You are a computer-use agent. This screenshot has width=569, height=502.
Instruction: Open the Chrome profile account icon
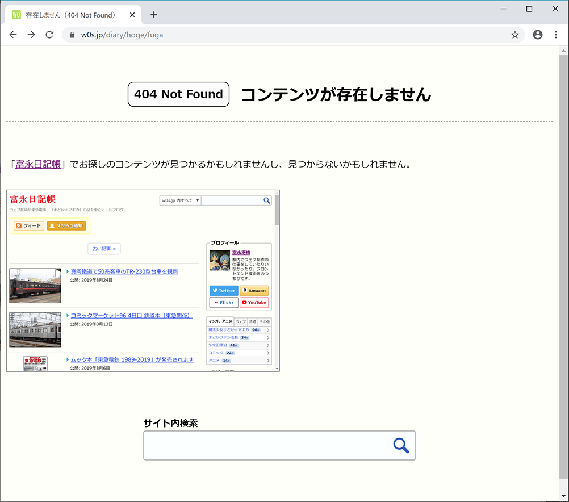tap(537, 35)
